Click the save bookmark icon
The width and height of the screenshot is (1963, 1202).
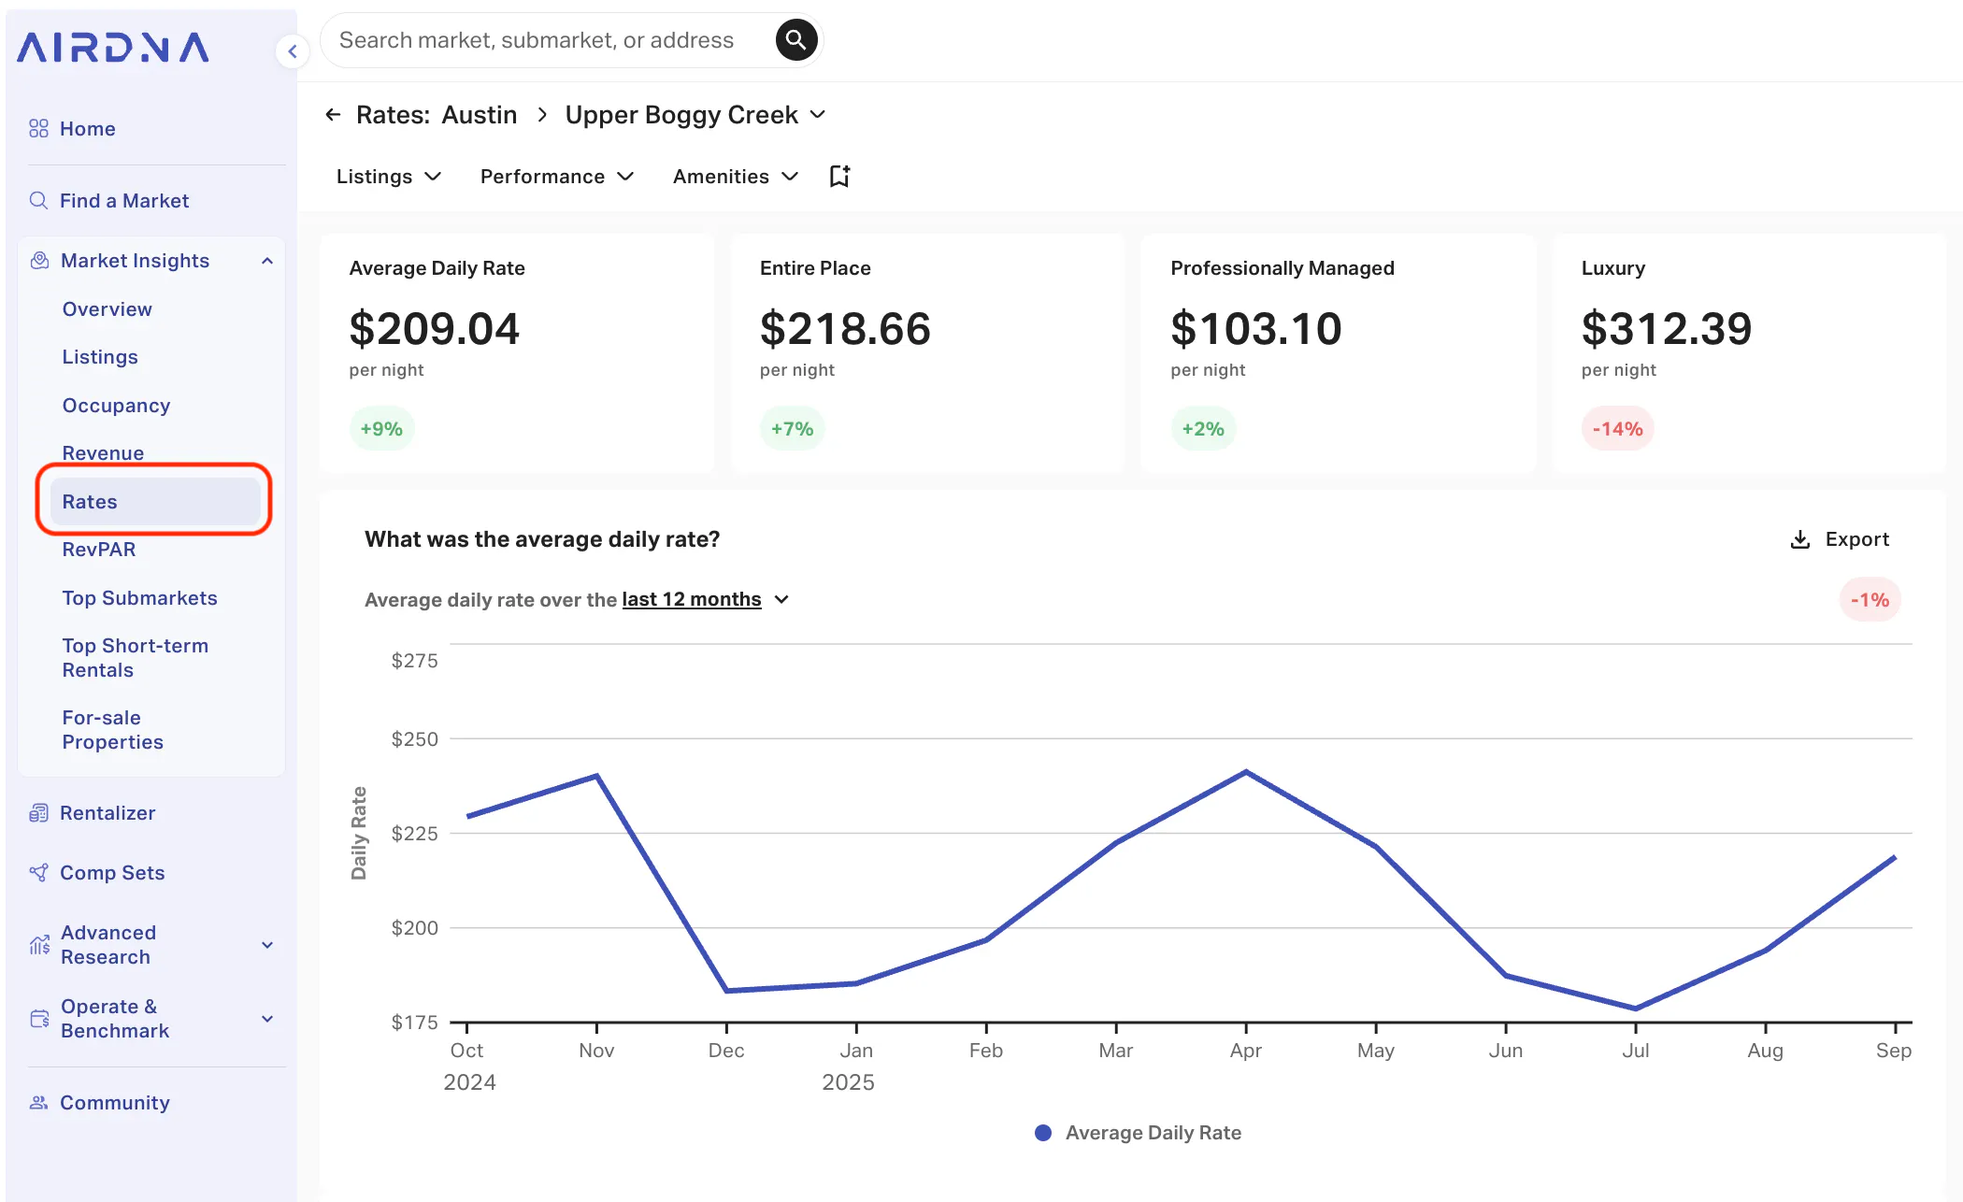pos(839,176)
